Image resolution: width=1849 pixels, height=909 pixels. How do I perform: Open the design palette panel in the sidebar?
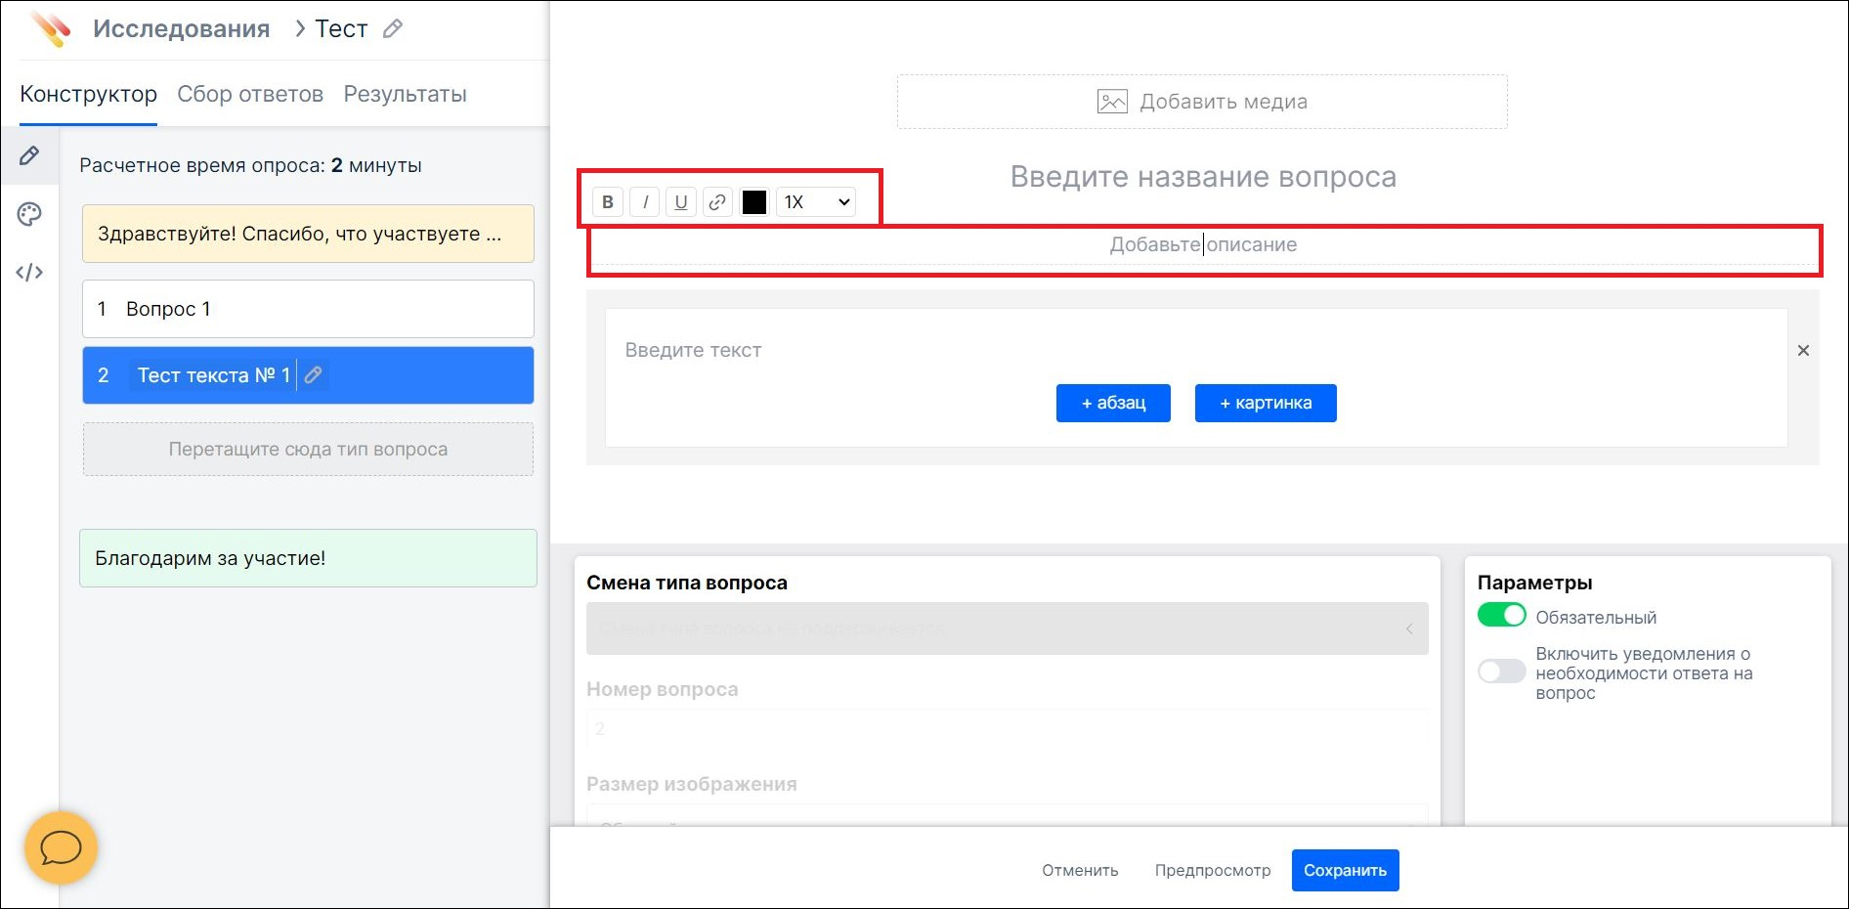coord(29,214)
